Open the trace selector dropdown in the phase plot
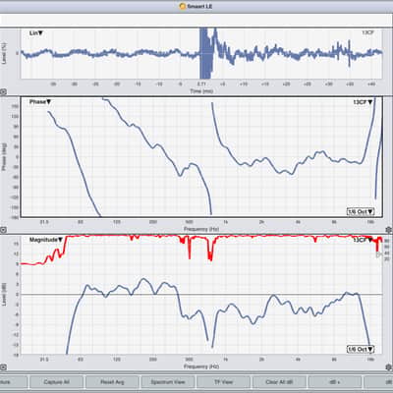 [363, 102]
